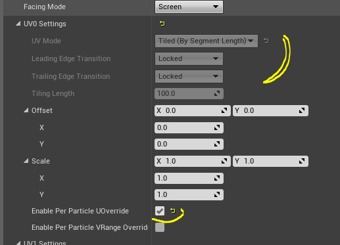The width and height of the screenshot is (340, 245).
Task: Open Leading Edge Transition dropdown
Action: point(189,58)
